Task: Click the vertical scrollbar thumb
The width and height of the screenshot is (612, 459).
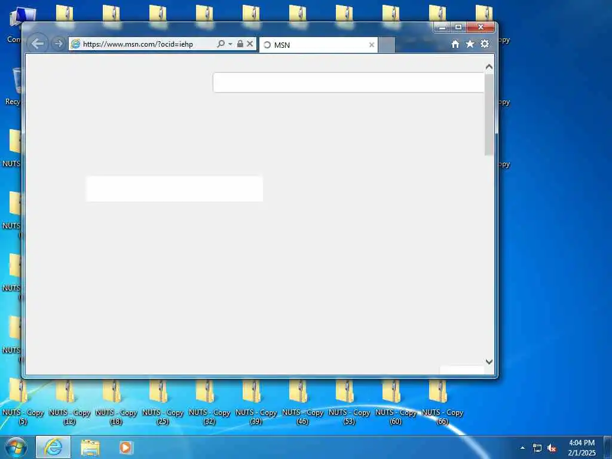Action: coord(489,114)
